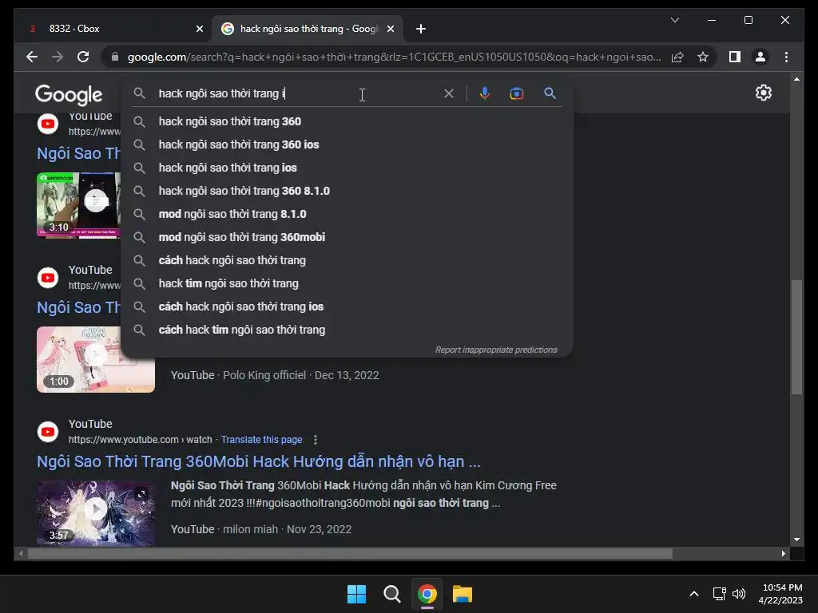Click the Chrome taskbar icon
Viewport: 818px width, 613px height.
[x=427, y=594]
